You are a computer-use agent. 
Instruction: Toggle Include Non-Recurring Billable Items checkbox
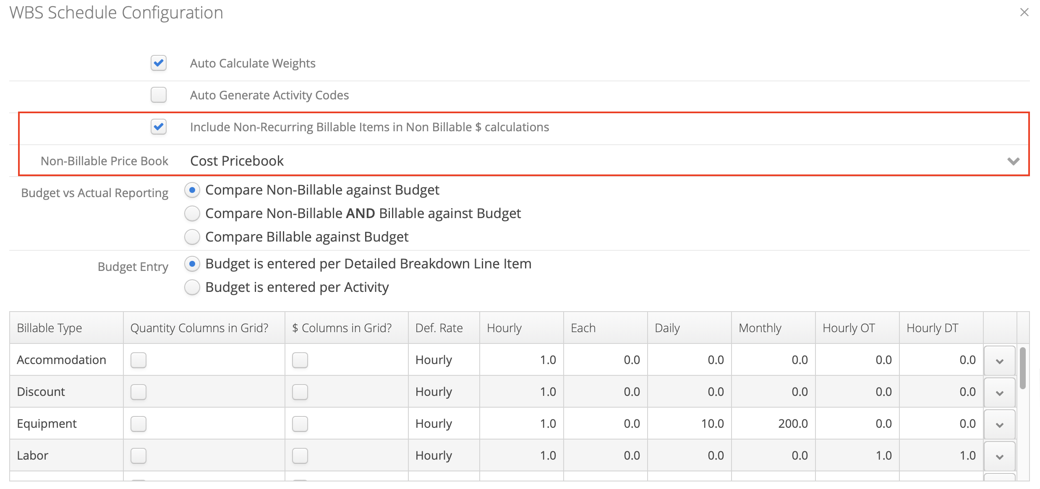click(x=159, y=127)
